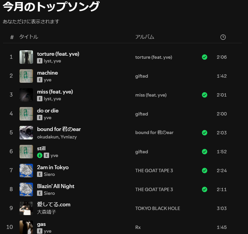The height and width of the screenshot is (234, 248).
Task: Click do or die cover art thumbnail
Action: (26, 114)
